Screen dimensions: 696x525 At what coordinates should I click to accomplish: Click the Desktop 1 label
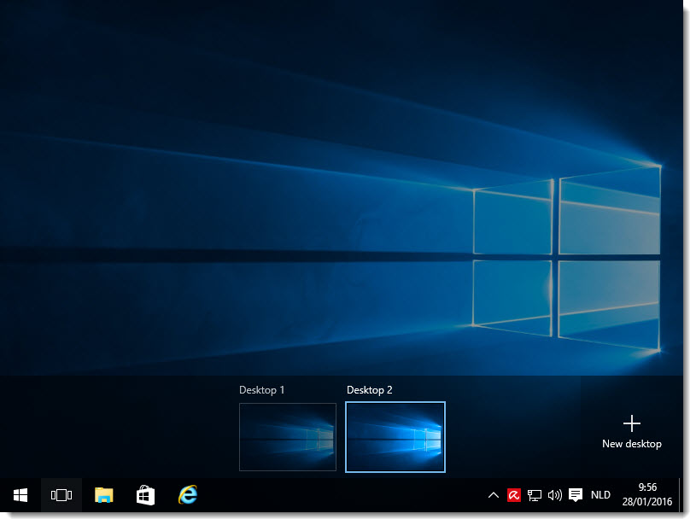pos(261,390)
